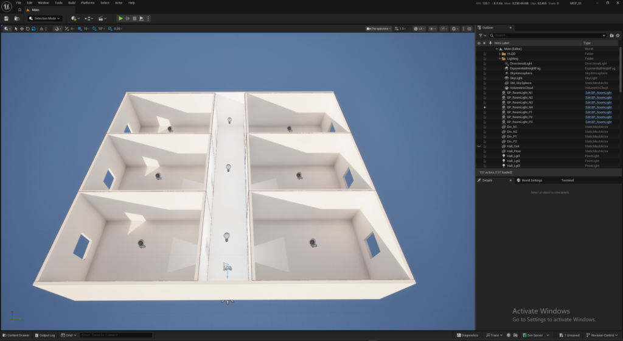Image resolution: width=623 pixels, height=341 pixels.
Task: Open the Build menu
Action: [x=72, y=3]
